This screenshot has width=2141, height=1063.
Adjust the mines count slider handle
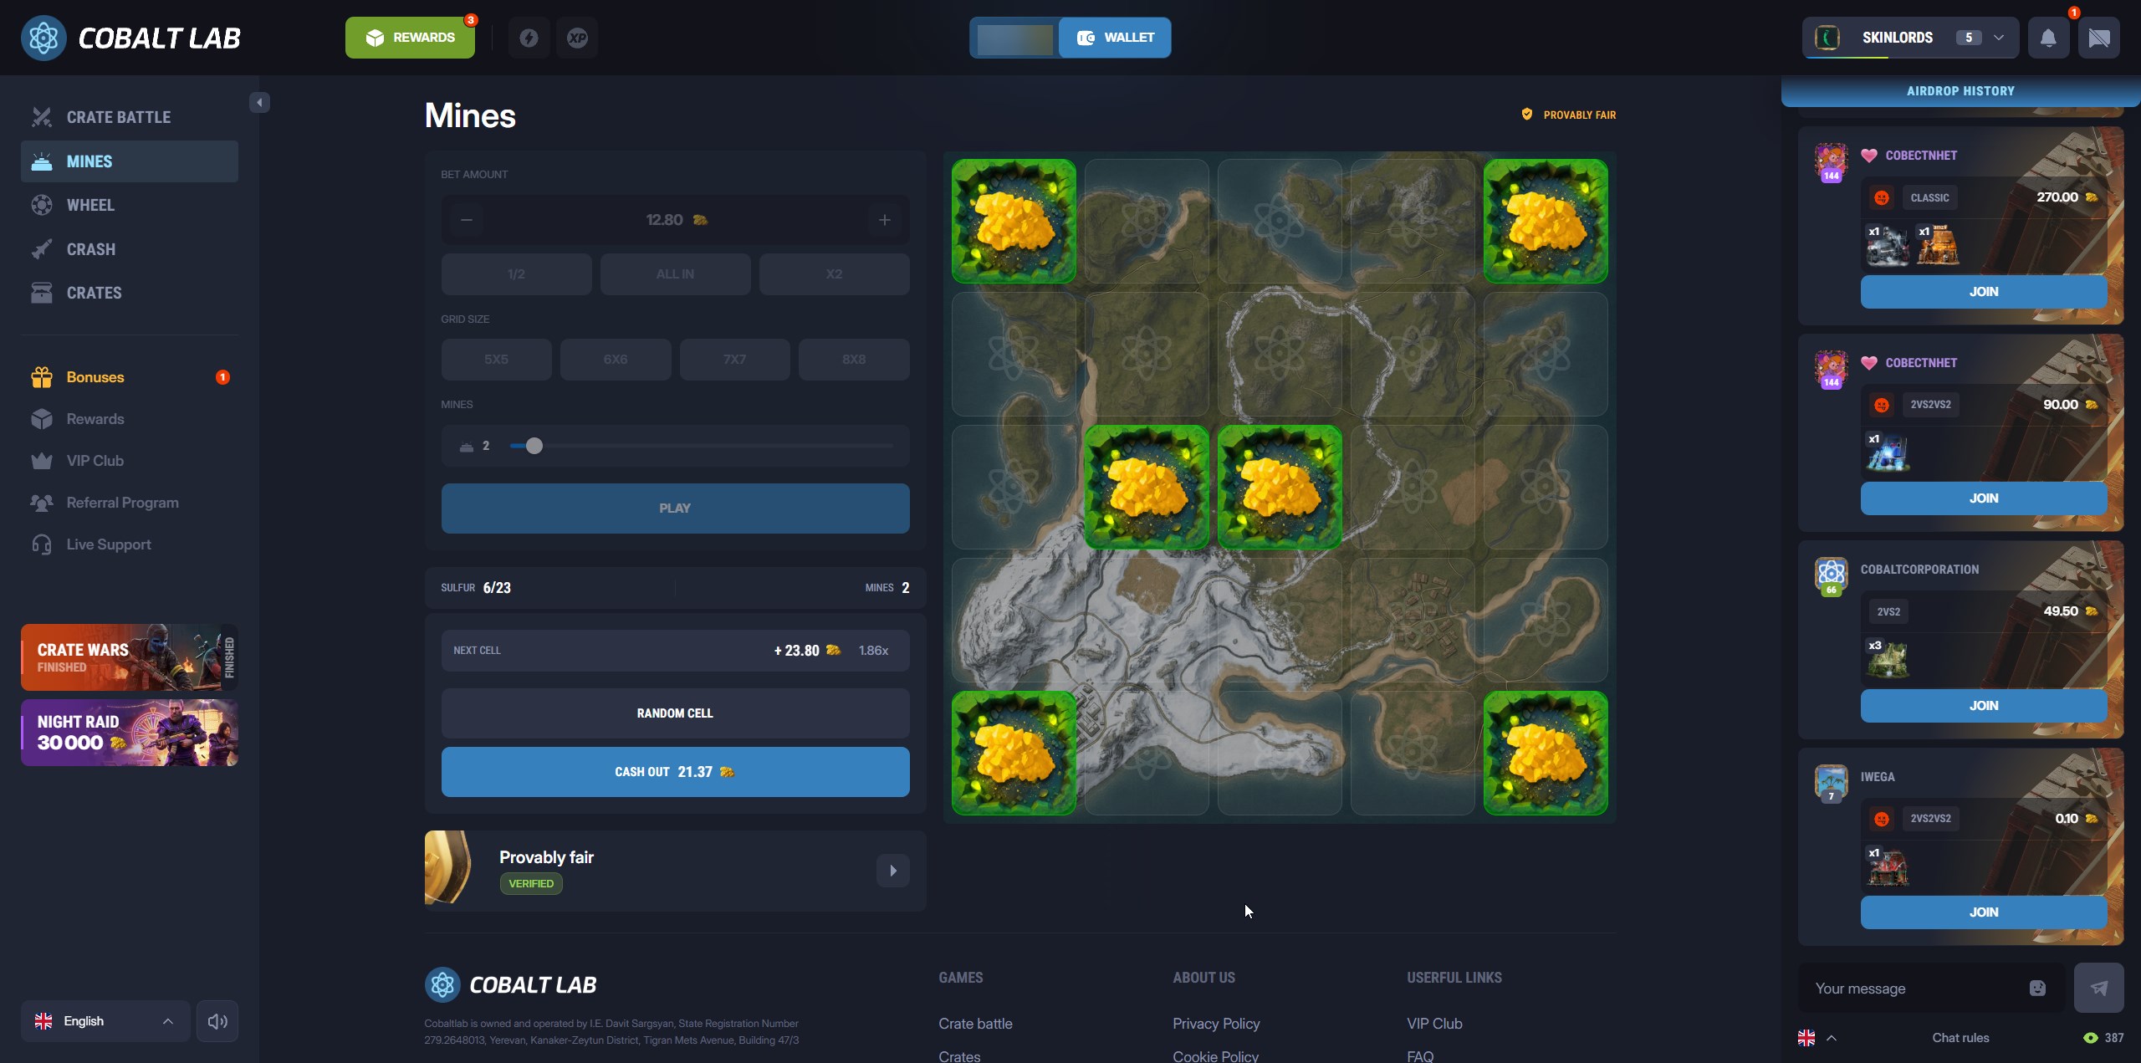coord(534,446)
